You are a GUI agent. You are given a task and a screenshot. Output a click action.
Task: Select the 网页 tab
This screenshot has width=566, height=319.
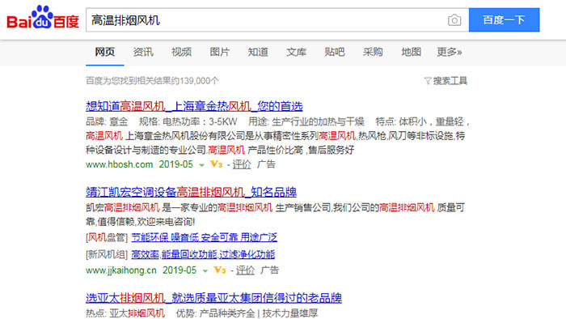pyautogui.click(x=104, y=52)
